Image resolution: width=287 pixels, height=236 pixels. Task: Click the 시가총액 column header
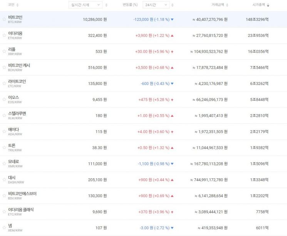tap(258, 5)
